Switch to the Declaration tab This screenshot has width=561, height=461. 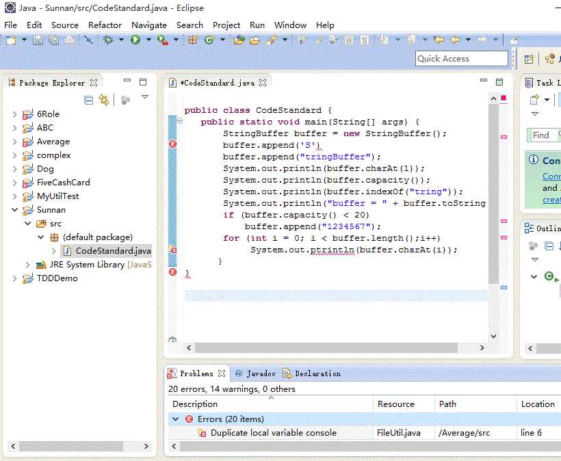click(x=311, y=373)
